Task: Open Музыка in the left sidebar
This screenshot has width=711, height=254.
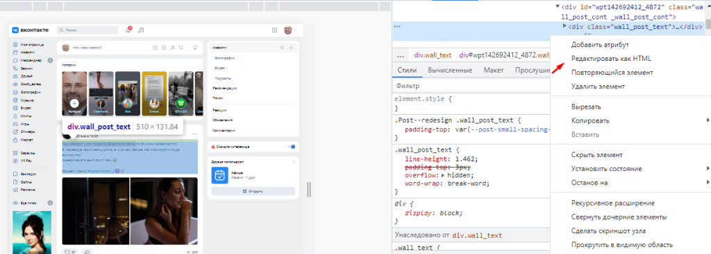Action: point(24,100)
